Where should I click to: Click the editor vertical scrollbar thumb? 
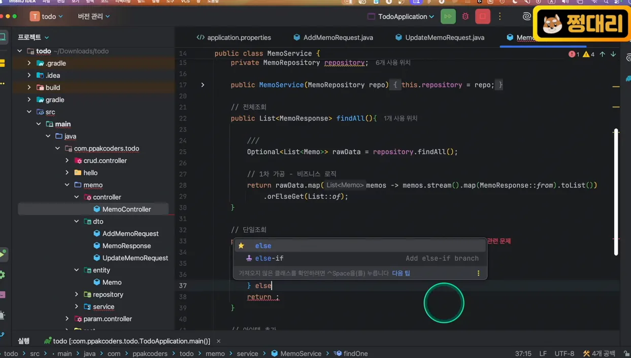(x=616, y=192)
